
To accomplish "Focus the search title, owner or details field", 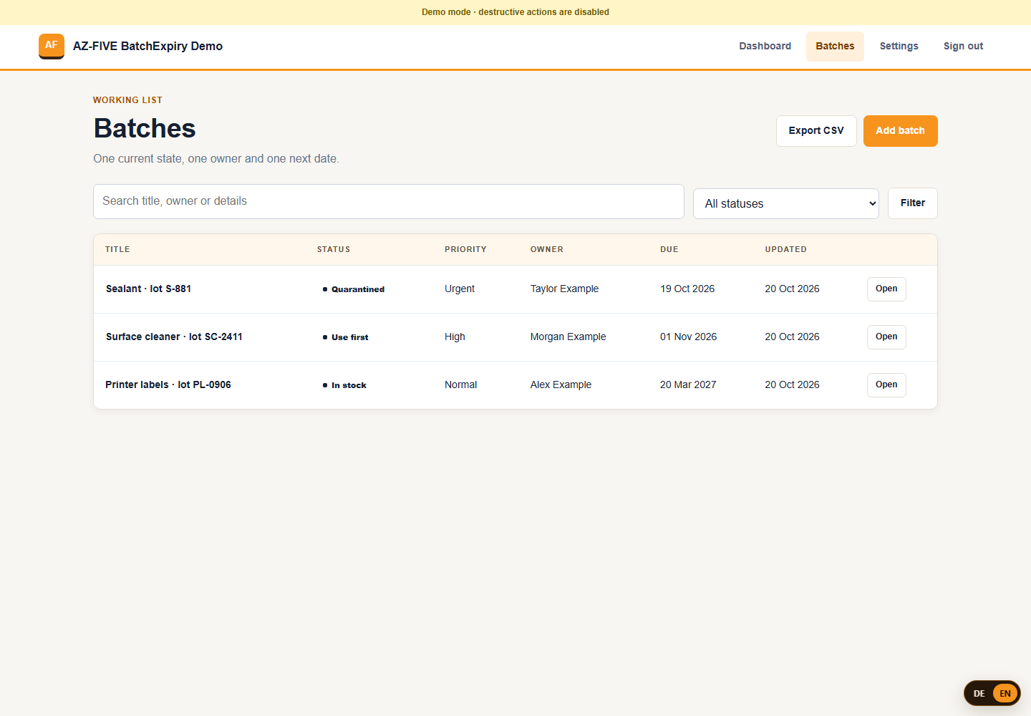I will [389, 201].
